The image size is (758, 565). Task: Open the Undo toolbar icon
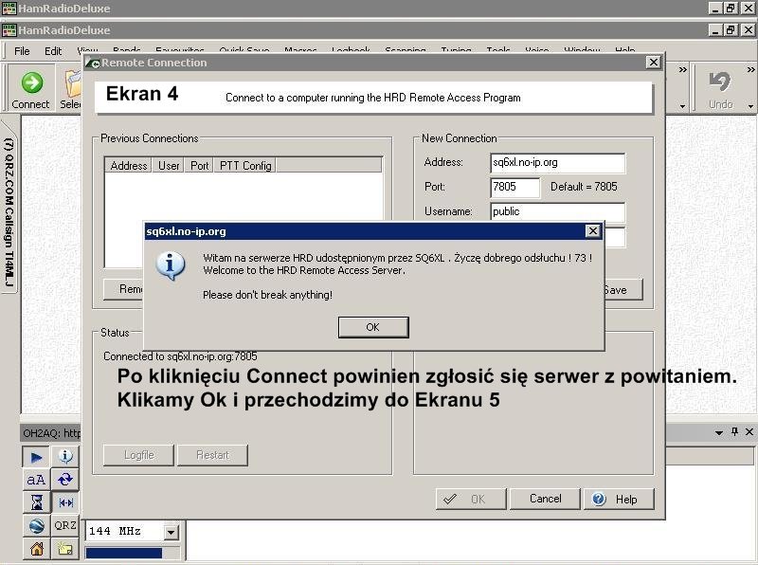pyautogui.click(x=720, y=82)
